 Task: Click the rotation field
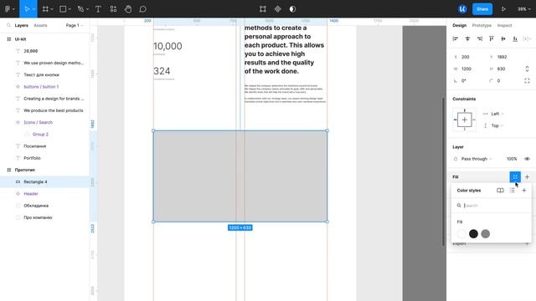click(468, 81)
